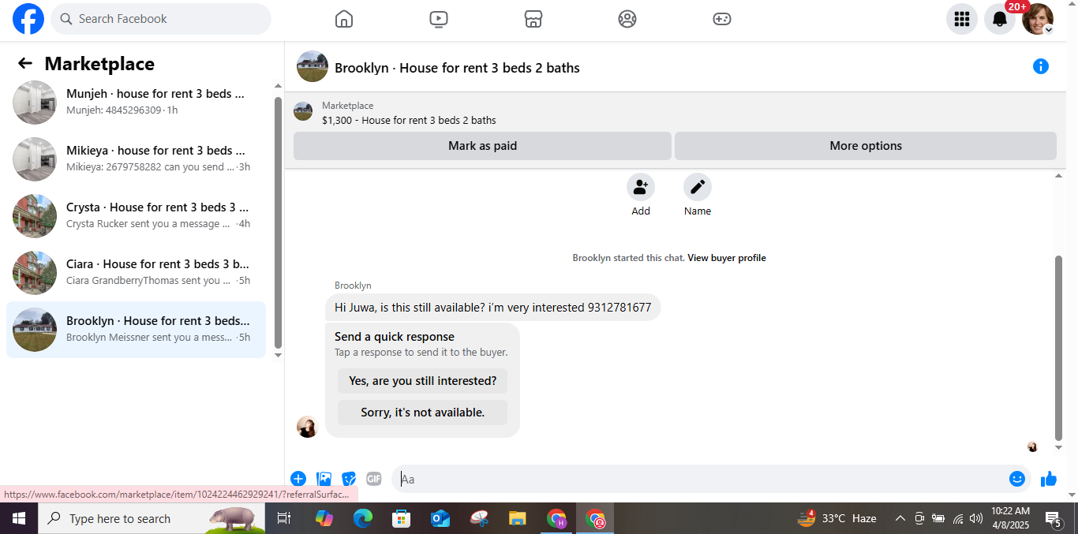The height and width of the screenshot is (534, 1078).
Task: Open Microsoft Edge from the taskbar
Action: click(x=362, y=518)
